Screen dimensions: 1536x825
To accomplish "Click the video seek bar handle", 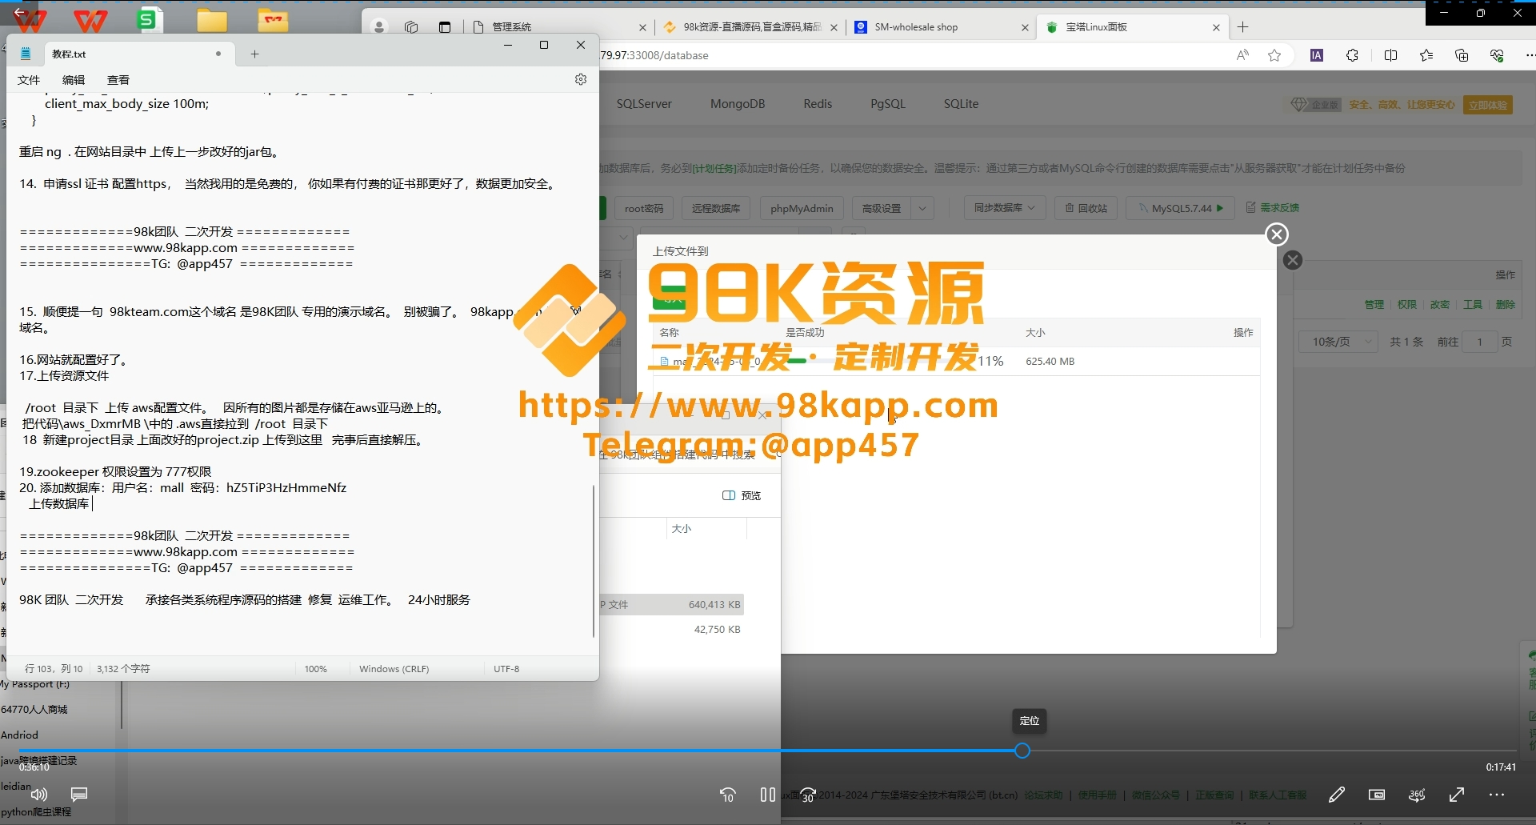I will point(1022,751).
